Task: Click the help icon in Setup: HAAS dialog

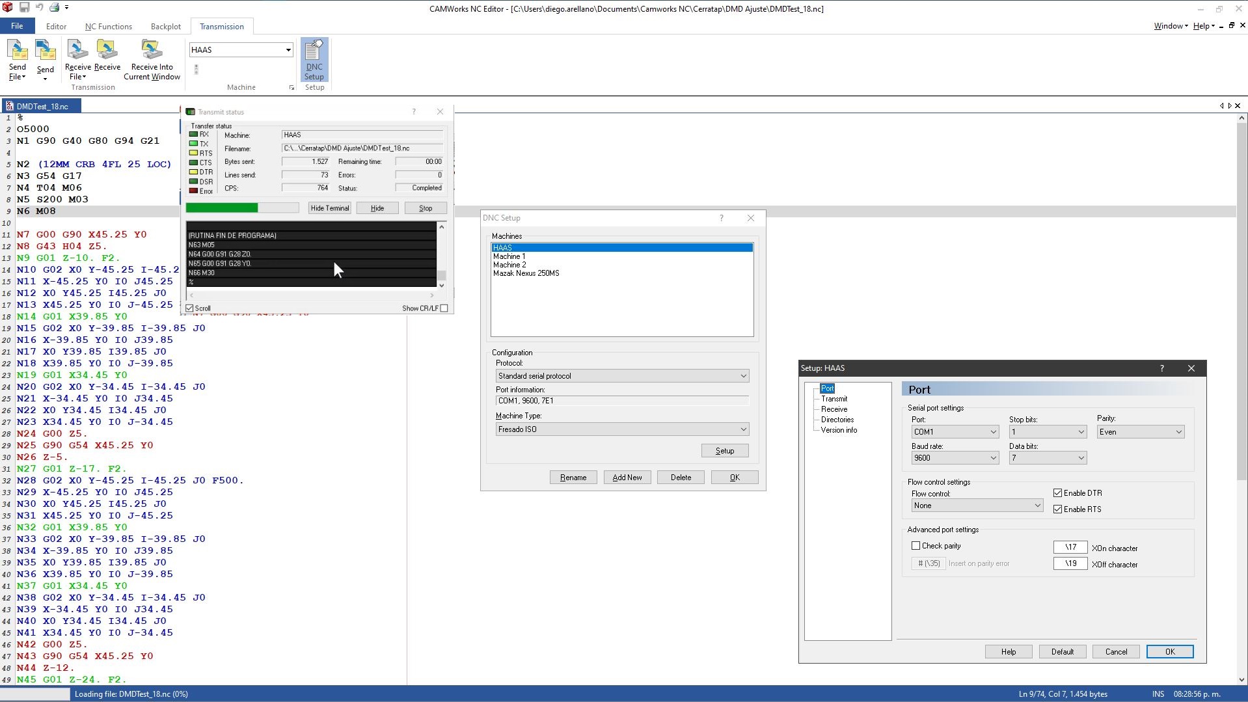Action: click(x=1161, y=368)
